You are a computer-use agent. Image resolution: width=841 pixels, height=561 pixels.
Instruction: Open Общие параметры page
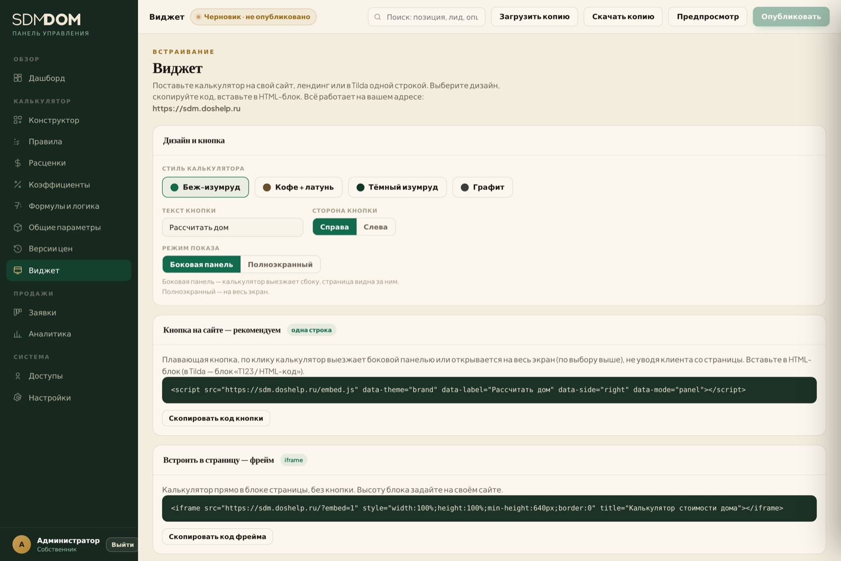click(69, 227)
